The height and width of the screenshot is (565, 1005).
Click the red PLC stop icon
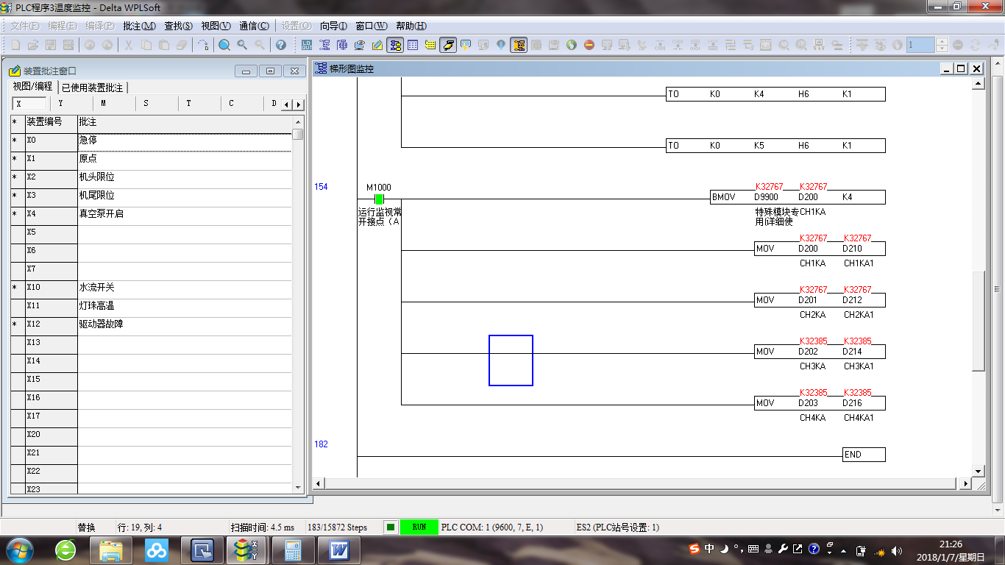coord(589,45)
